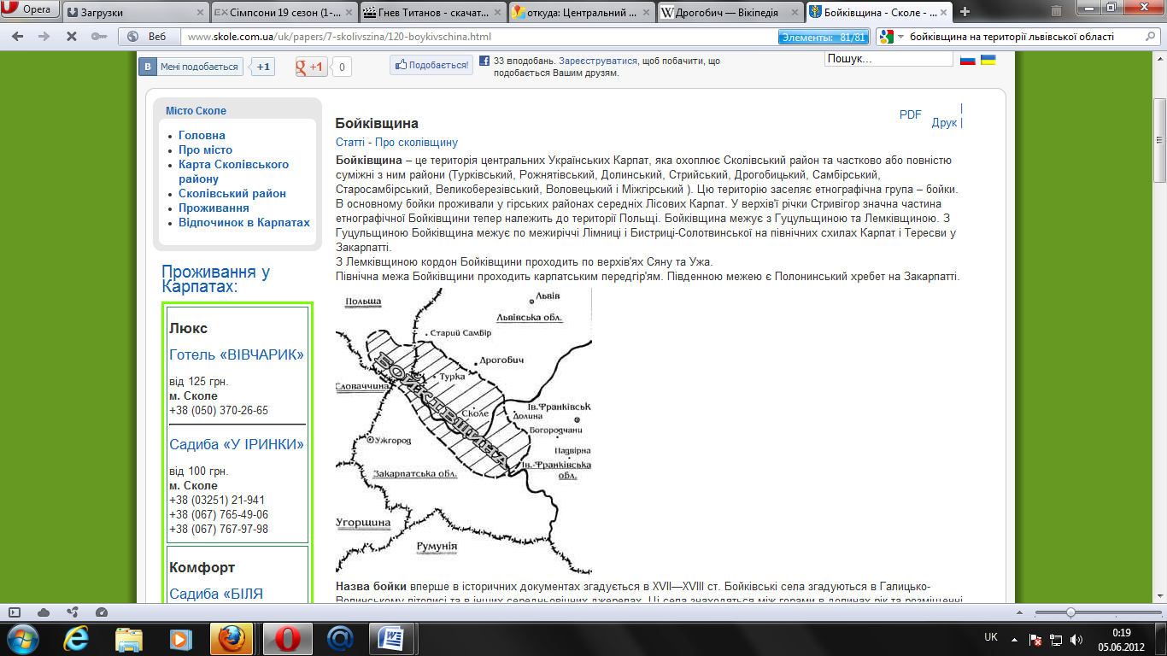Click the Бойківщина map image
Viewport: 1167px width, 656px height.
coord(464,430)
